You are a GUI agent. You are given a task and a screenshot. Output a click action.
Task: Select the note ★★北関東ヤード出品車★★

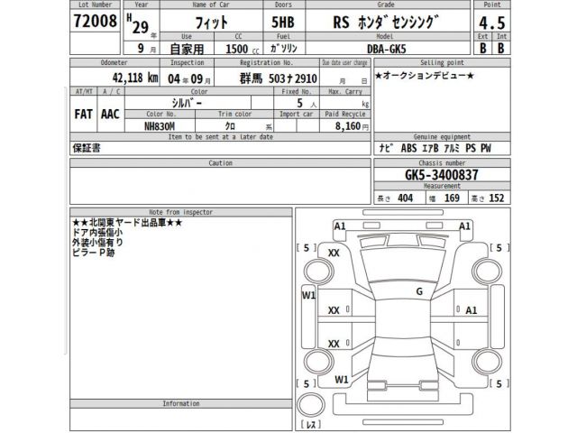click(x=127, y=223)
